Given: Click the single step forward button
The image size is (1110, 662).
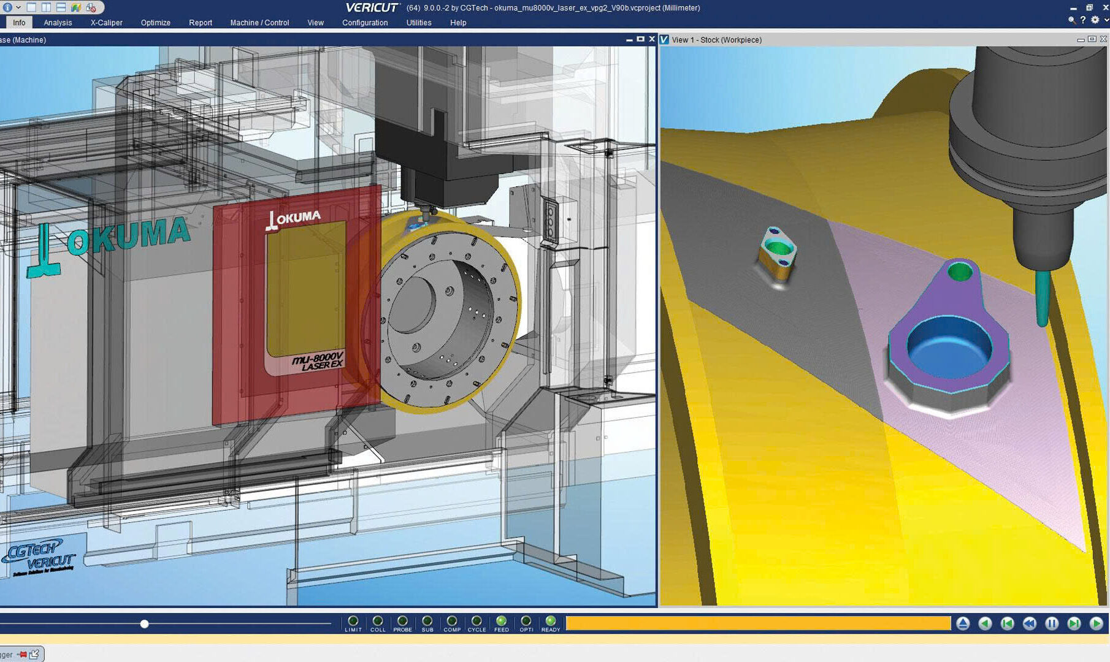Looking at the screenshot, I should click(1074, 623).
